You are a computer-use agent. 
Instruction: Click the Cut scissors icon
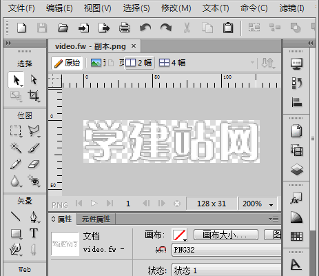(187, 28)
